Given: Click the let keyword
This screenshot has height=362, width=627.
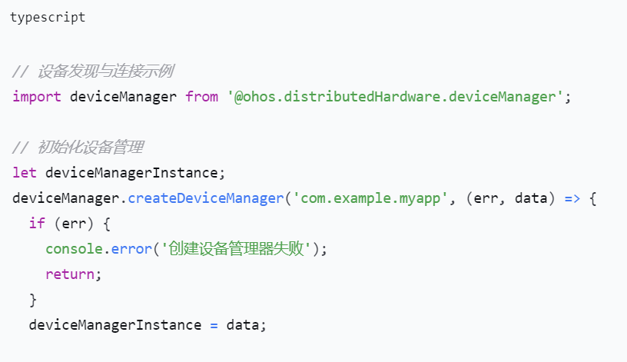Looking at the screenshot, I should coord(25,173).
